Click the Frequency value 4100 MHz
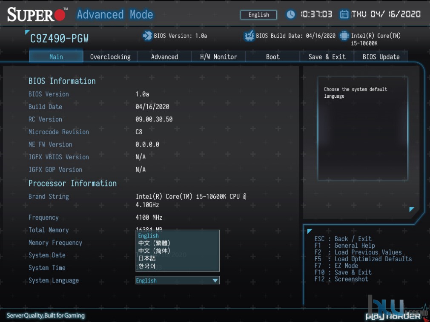 pos(149,217)
